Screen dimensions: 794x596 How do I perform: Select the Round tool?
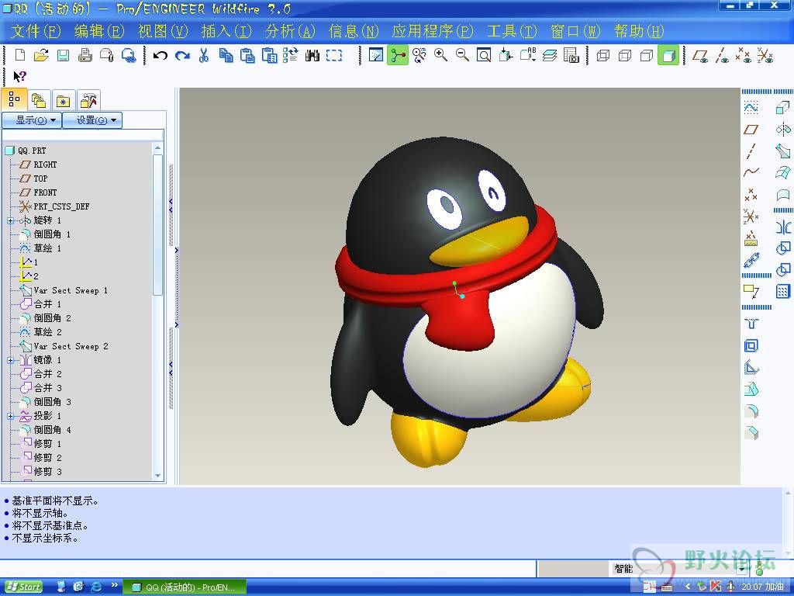(x=751, y=411)
